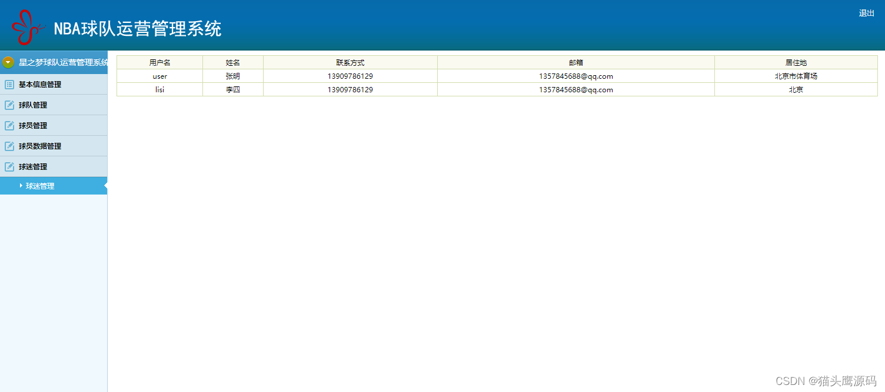The height and width of the screenshot is (392, 885).
Task: Click the address cell 北京
Action: point(796,89)
